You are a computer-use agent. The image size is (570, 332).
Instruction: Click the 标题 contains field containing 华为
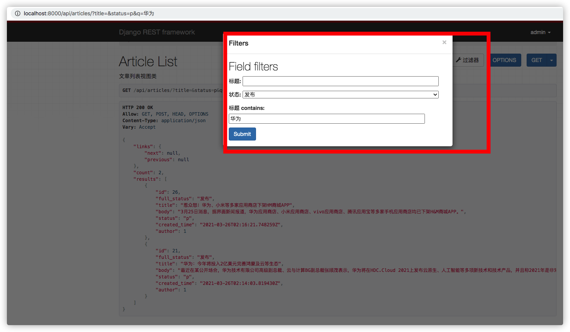click(327, 119)
